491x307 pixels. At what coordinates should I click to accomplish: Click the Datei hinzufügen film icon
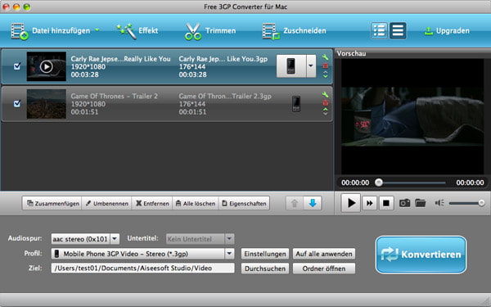point(20,31)
